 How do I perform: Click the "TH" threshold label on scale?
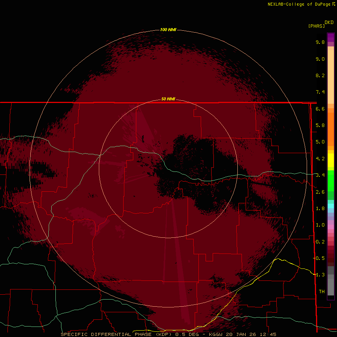click(x=322, y=292)
